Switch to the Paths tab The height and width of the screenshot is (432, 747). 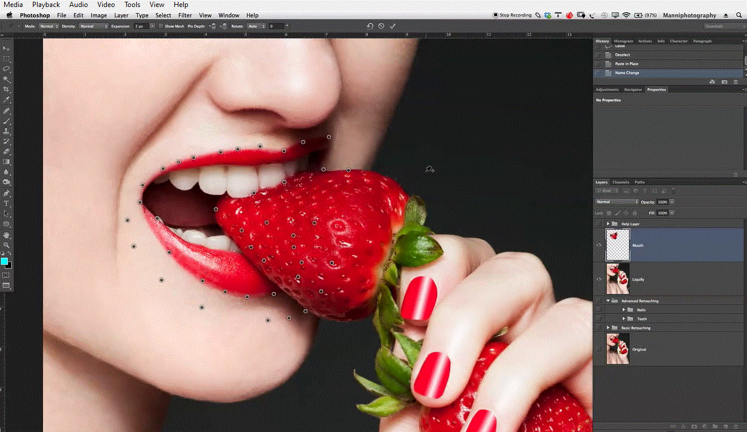(x=640, y=182)
